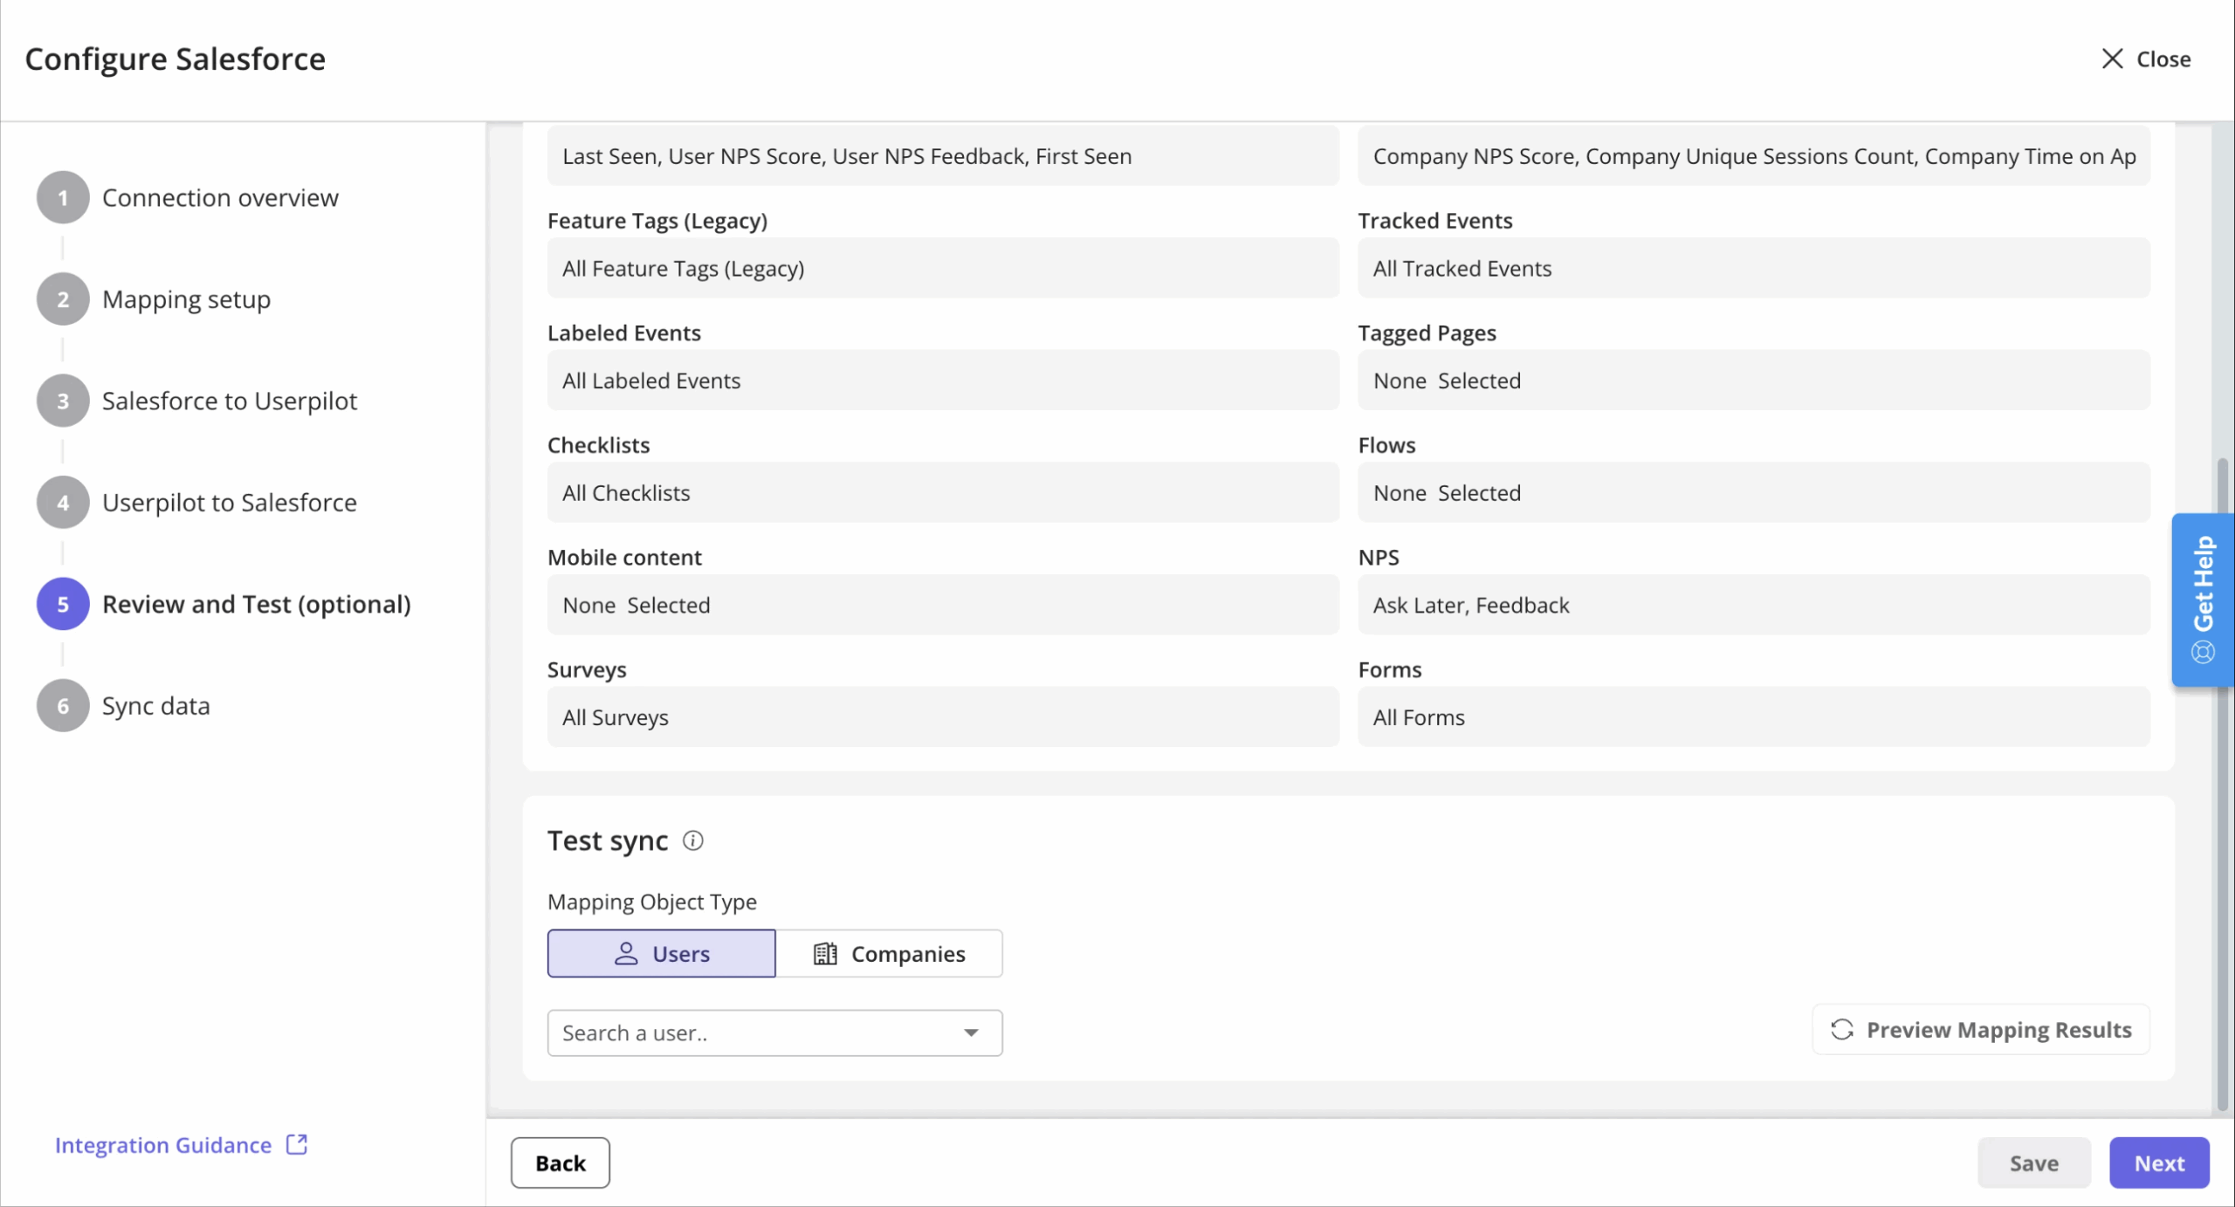Click the All Checklists field

coord(943,493)
